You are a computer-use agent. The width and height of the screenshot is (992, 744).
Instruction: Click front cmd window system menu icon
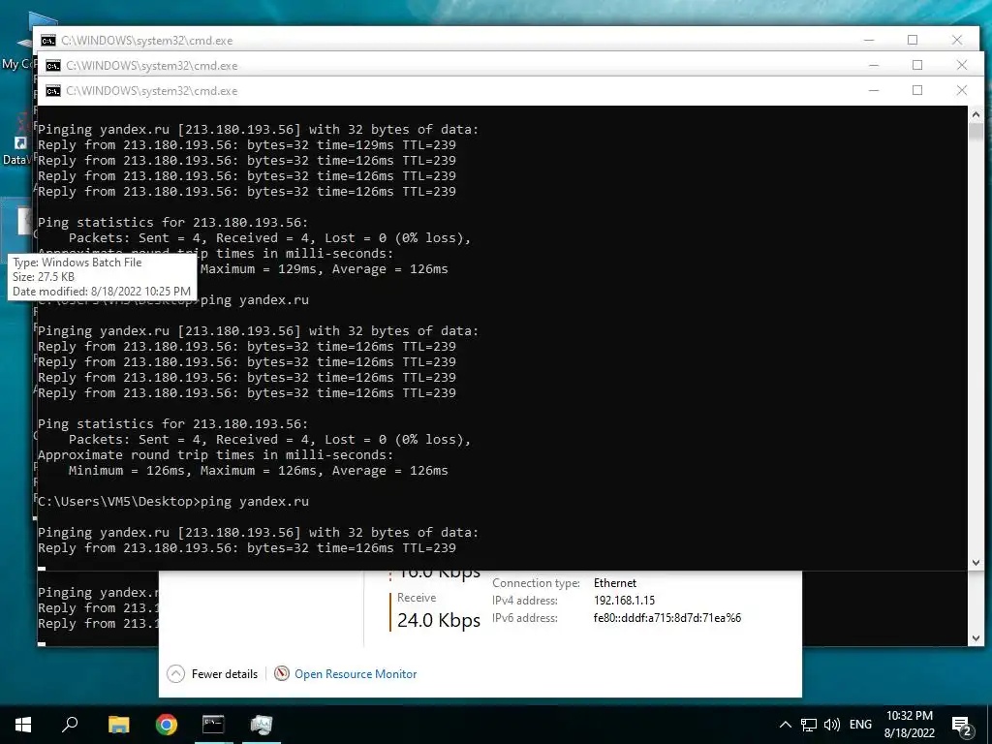point(53,90)
